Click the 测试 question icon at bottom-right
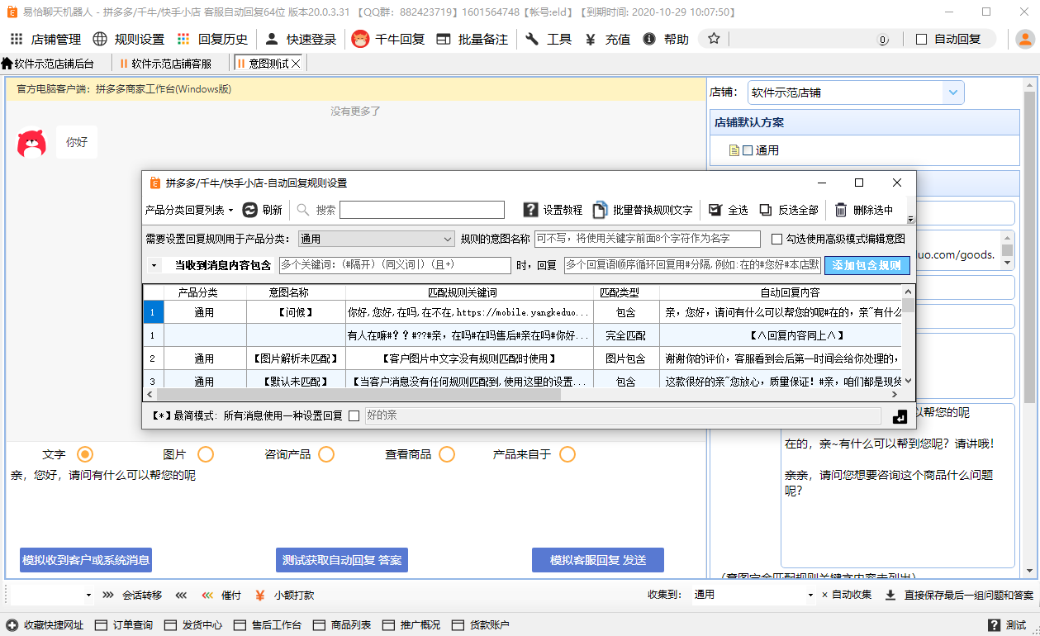The height and width of the screenshot is (636, 1040). click(x=994, y=625)
